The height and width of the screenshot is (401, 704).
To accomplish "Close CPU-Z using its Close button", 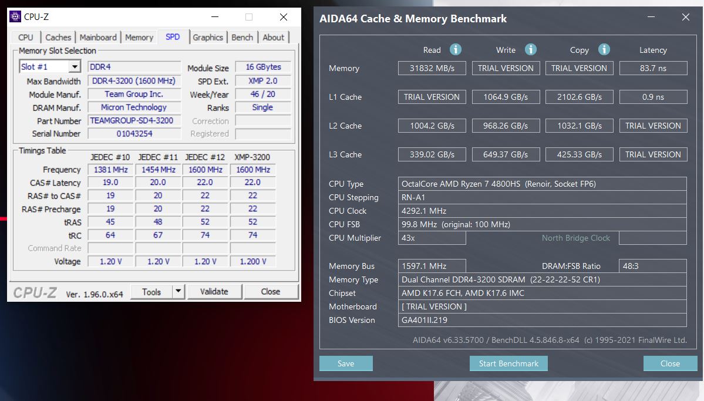I will [x=271, y=291].
